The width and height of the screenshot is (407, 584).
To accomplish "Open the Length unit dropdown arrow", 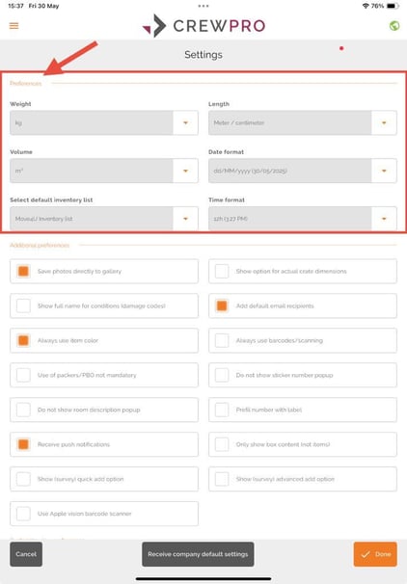I will (x=384, y=122).
